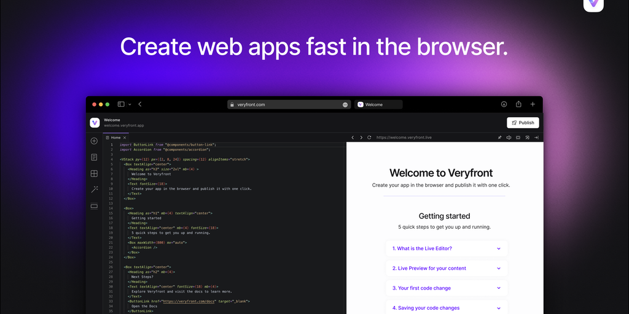This screenshot has height=314, width=629.
Task: Open browser downloads icon
Action: click(504, 104)
